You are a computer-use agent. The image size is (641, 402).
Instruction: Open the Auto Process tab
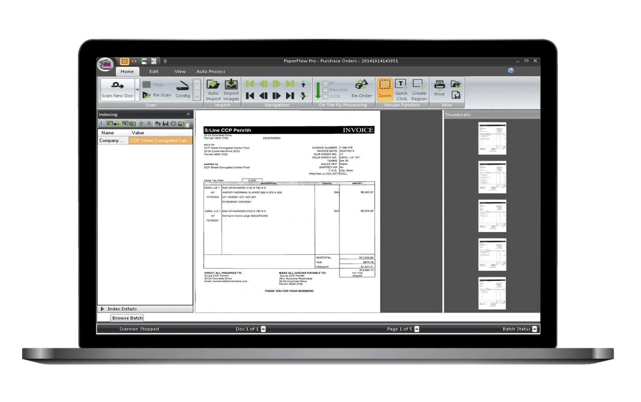tap(211, 71)
